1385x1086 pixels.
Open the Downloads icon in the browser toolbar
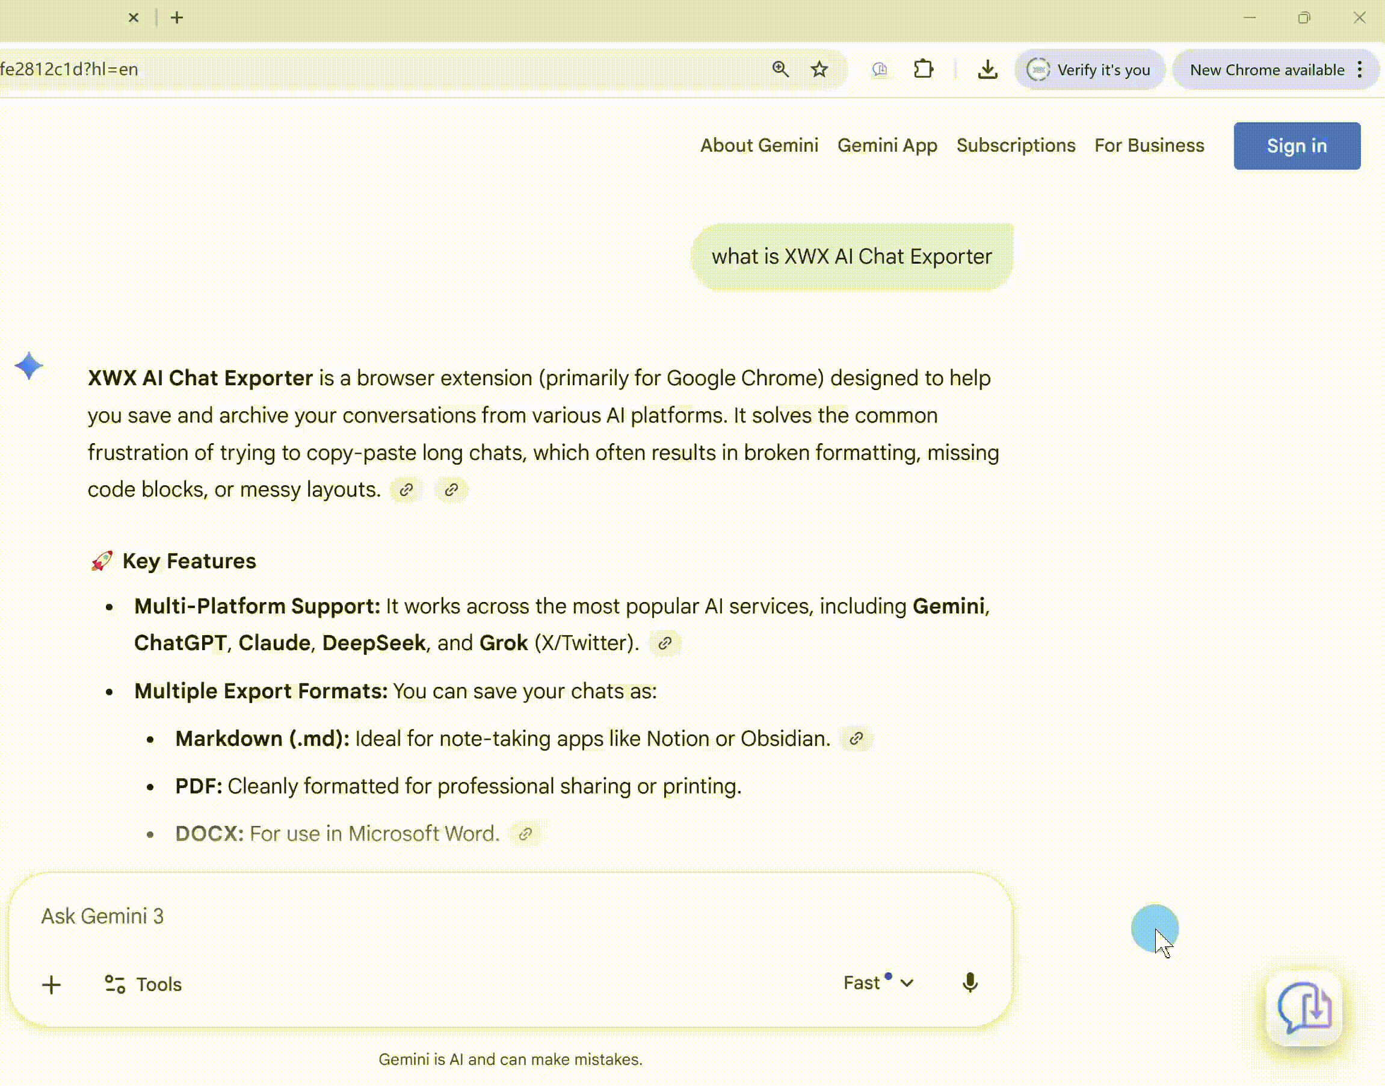(987, 69)
